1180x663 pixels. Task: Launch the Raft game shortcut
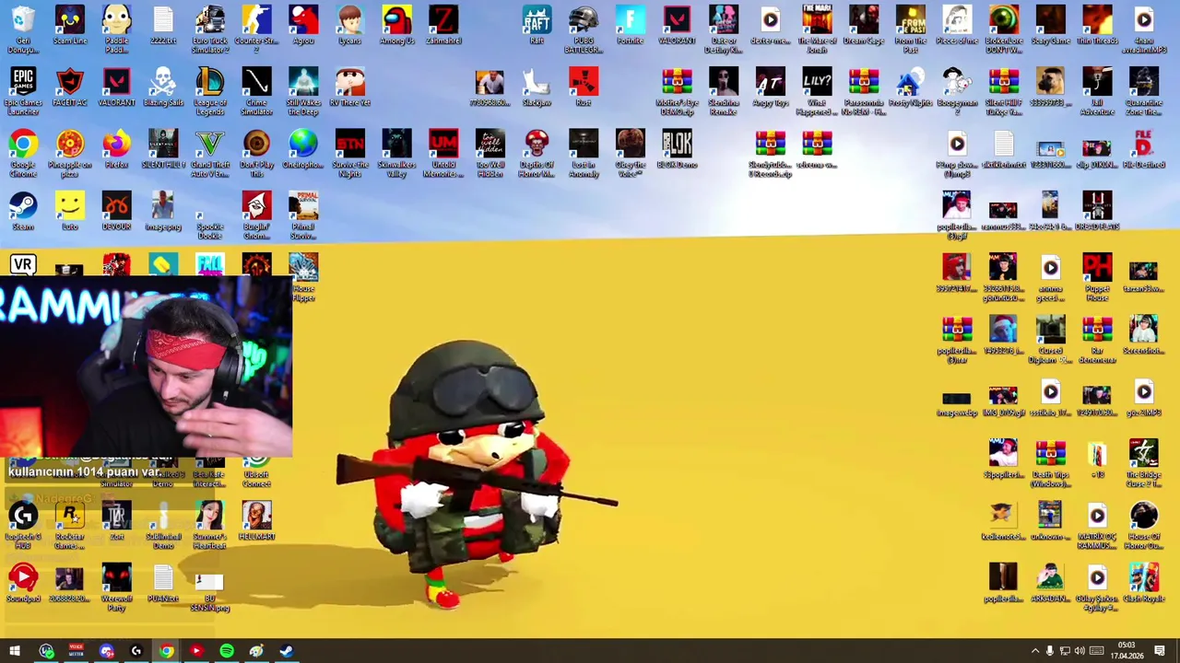[537, 25]
